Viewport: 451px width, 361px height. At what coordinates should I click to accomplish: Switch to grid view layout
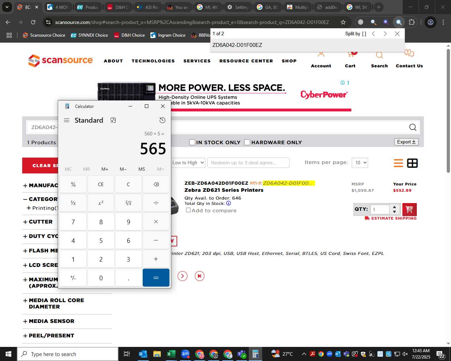pyautogui.click(x=413, y=163)
